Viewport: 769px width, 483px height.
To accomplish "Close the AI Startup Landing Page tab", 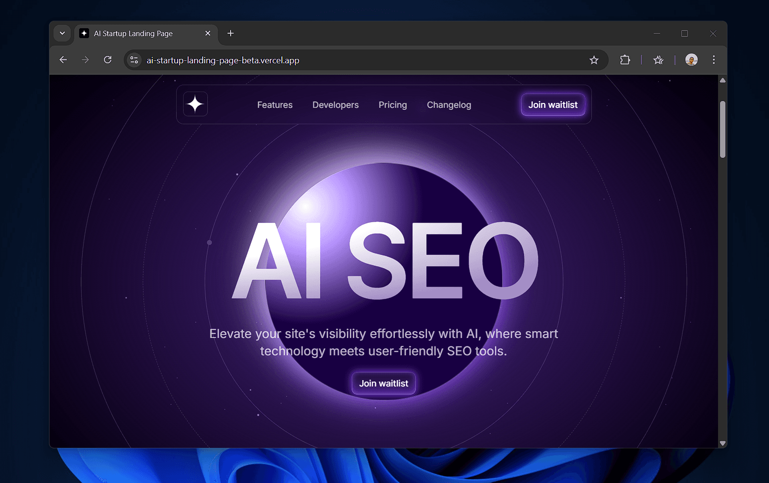I will [208, 33].
